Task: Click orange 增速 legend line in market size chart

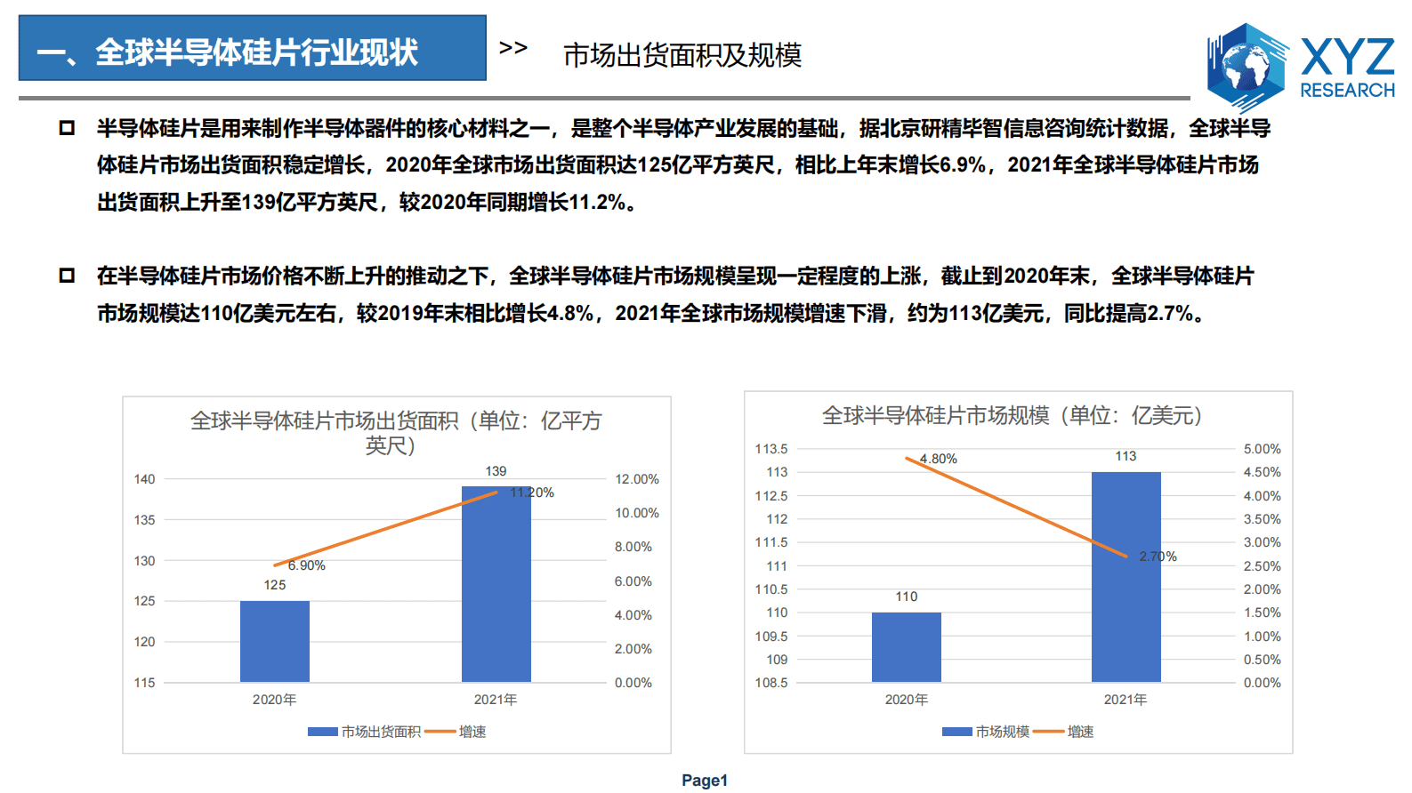Action: 1048,732
